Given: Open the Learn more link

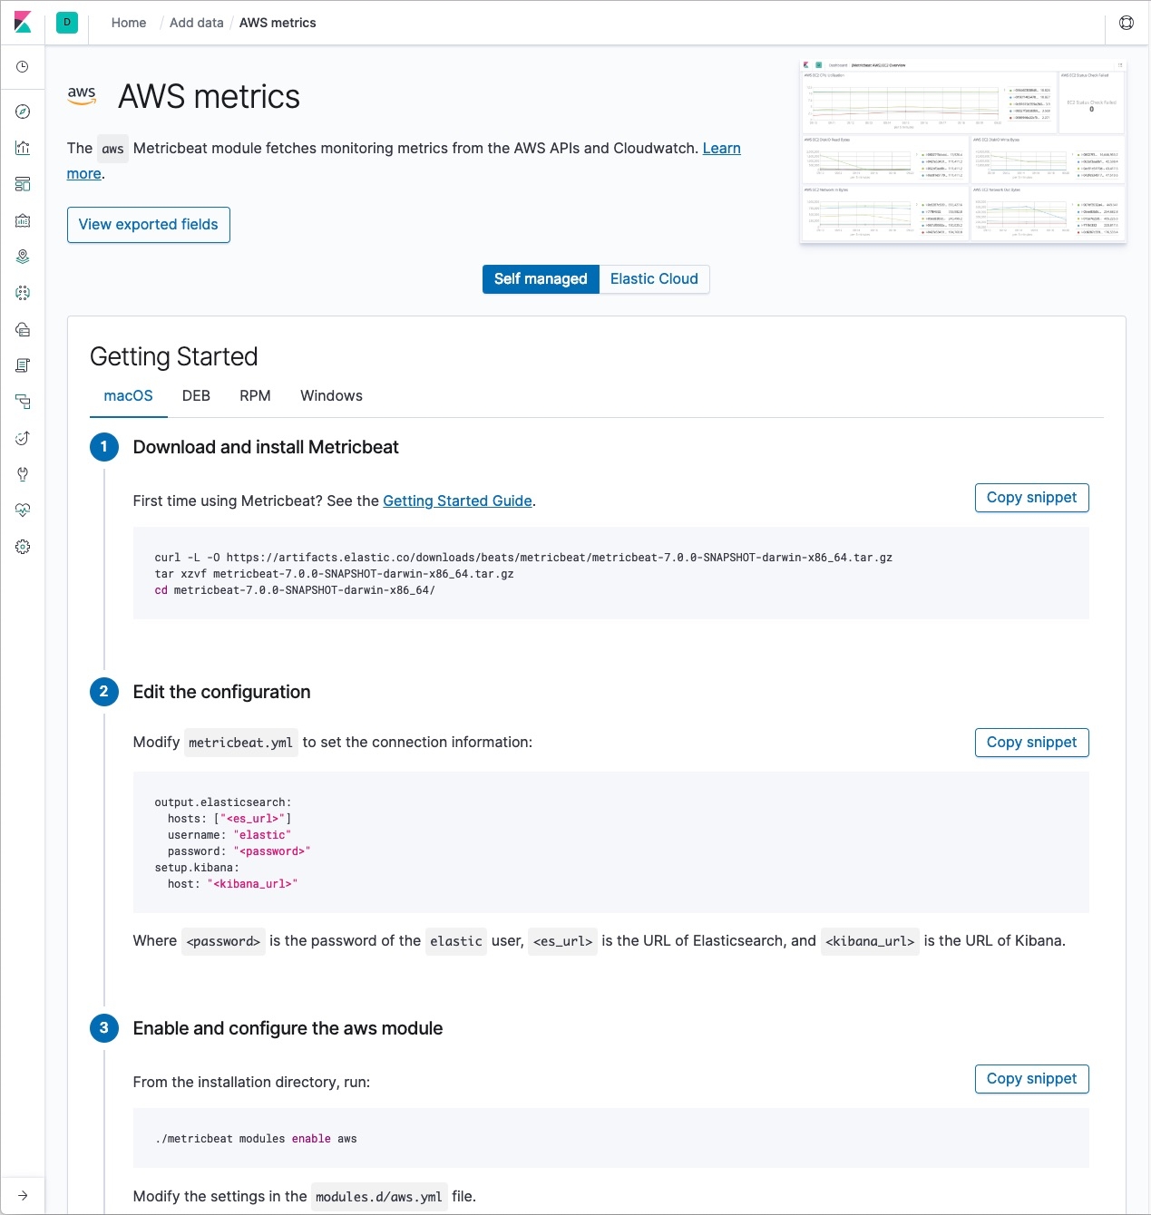Looking at the screenshot, I should point(721,148).
